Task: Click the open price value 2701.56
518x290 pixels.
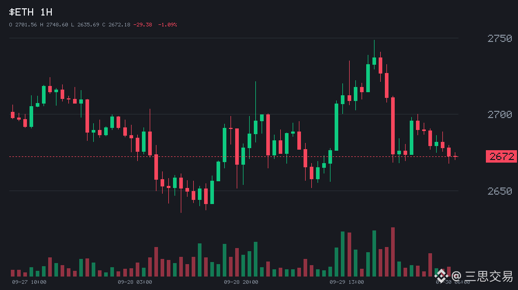Action: coord(26,25)
